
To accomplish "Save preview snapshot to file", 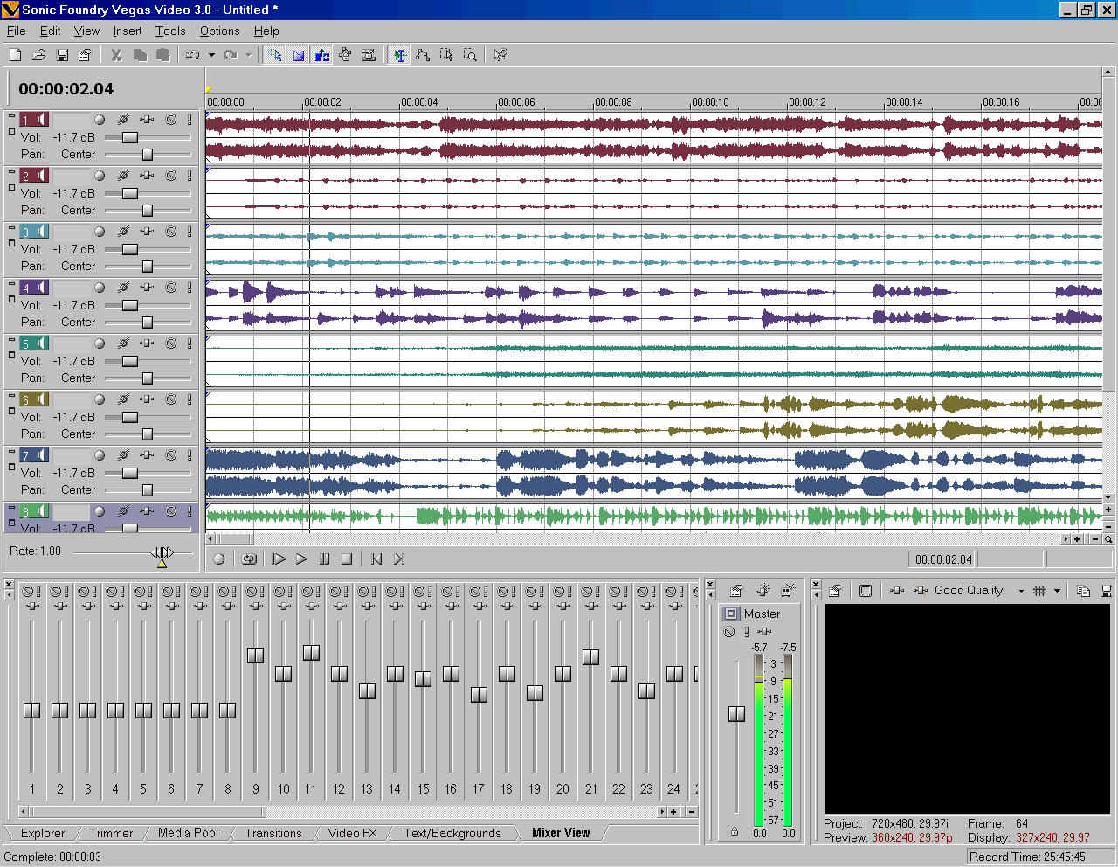I will click(1107, 591).
